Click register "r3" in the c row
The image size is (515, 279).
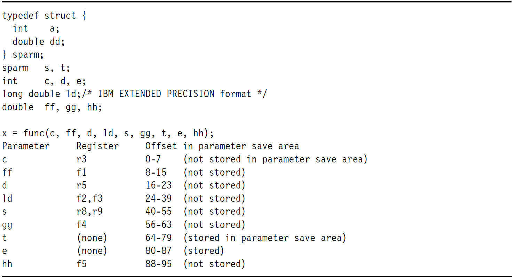82,159
